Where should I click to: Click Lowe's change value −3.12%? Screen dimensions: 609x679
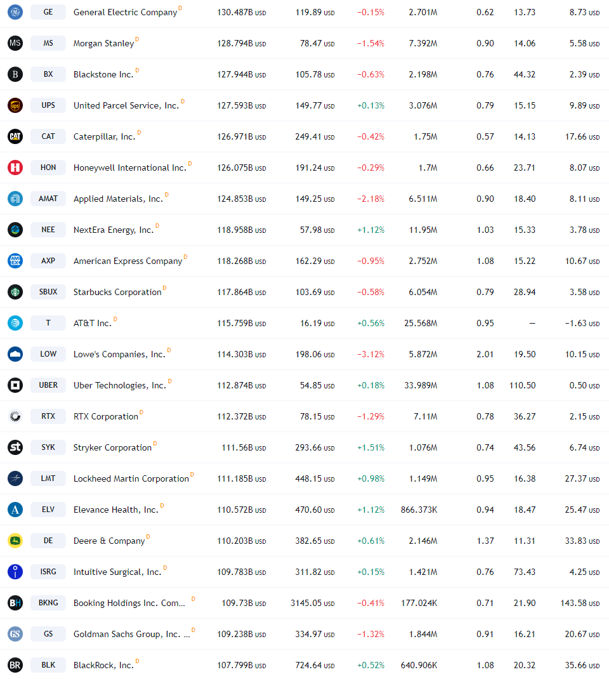370,355
